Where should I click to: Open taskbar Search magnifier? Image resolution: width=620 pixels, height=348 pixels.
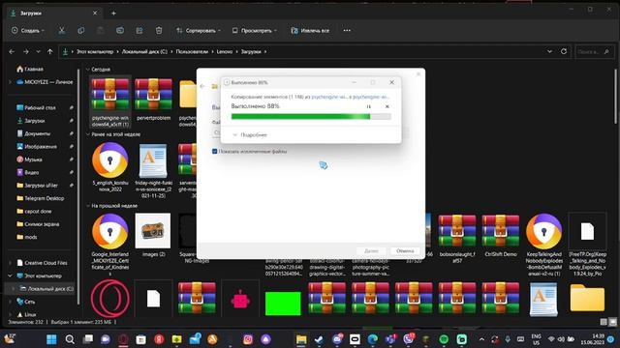(70, 339)
